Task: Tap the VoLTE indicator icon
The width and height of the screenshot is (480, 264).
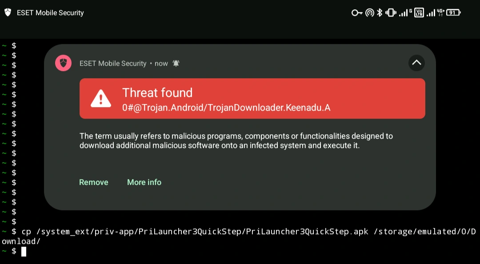Action: point(419,12)
